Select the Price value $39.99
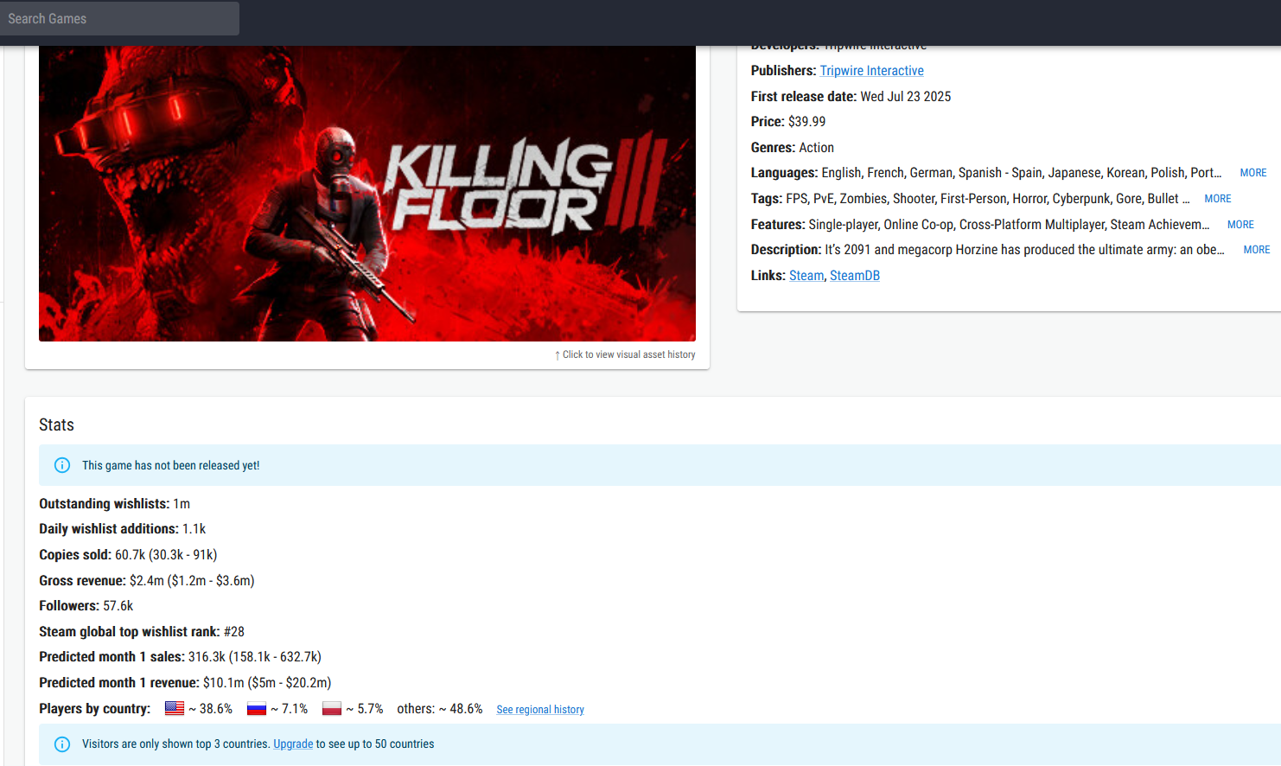1281x766 pixels. (806, 122)
